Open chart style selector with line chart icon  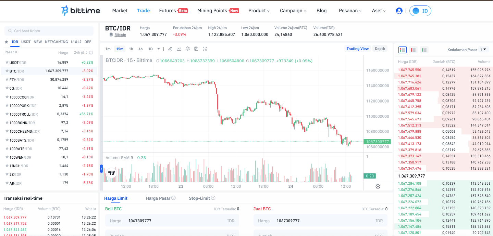[178, 49]
